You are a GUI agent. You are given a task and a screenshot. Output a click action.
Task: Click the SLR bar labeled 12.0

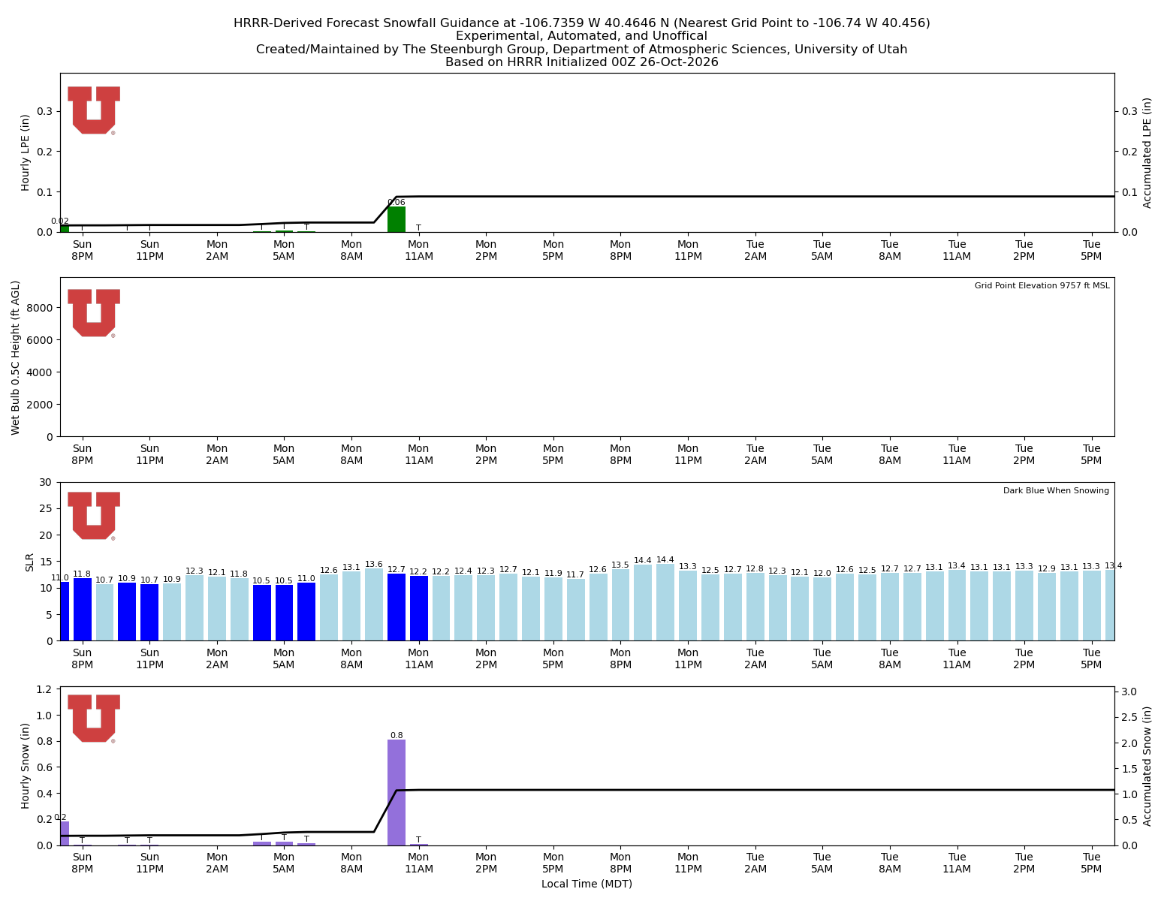coord(822,609)
